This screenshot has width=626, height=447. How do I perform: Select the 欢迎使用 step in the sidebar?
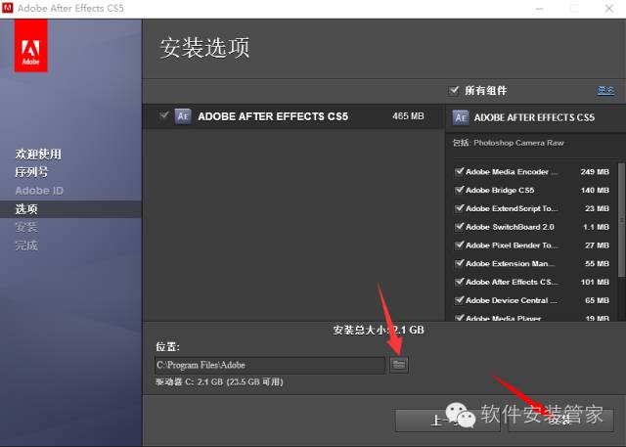pos(38,154)
